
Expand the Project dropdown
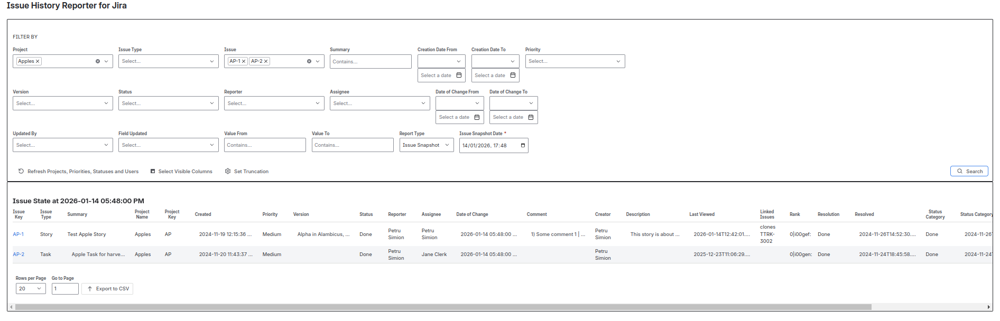pos(106,61)
